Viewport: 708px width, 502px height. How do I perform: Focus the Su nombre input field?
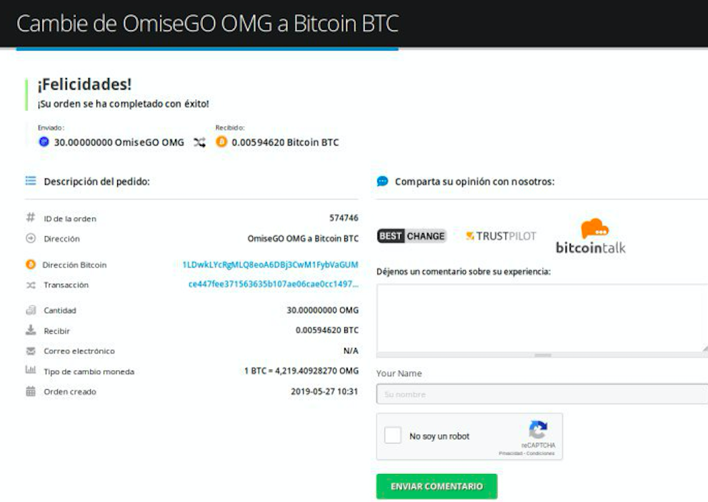[542, 394]
